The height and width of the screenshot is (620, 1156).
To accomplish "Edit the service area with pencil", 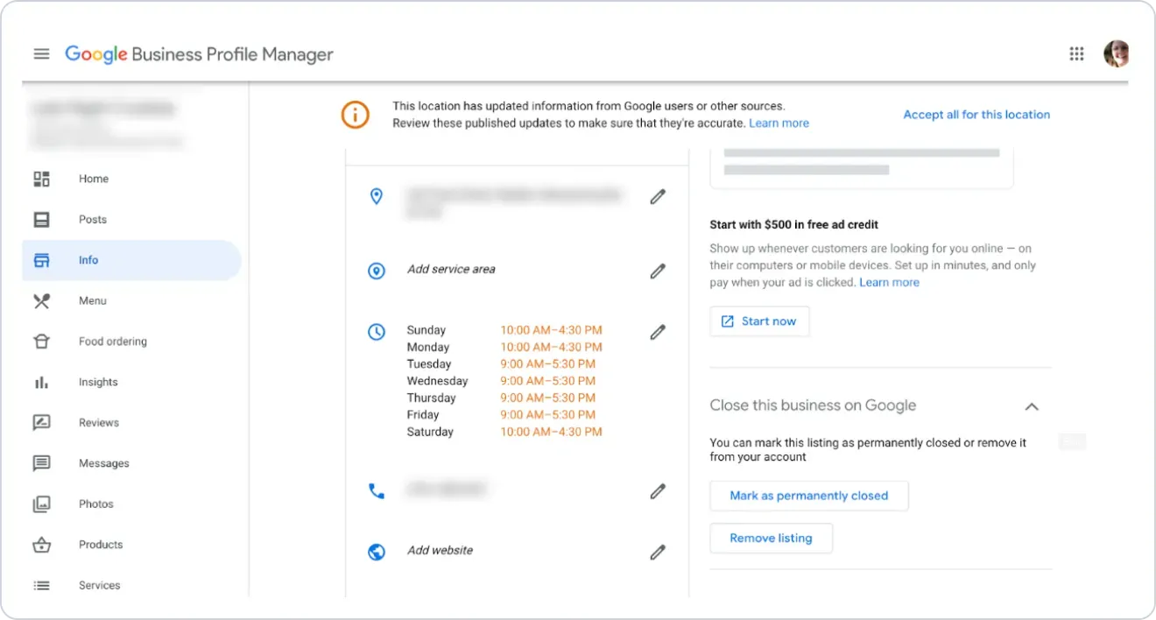I will (658, 271).
